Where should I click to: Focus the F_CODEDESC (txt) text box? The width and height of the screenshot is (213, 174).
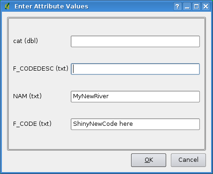click(x=135, y=69)
